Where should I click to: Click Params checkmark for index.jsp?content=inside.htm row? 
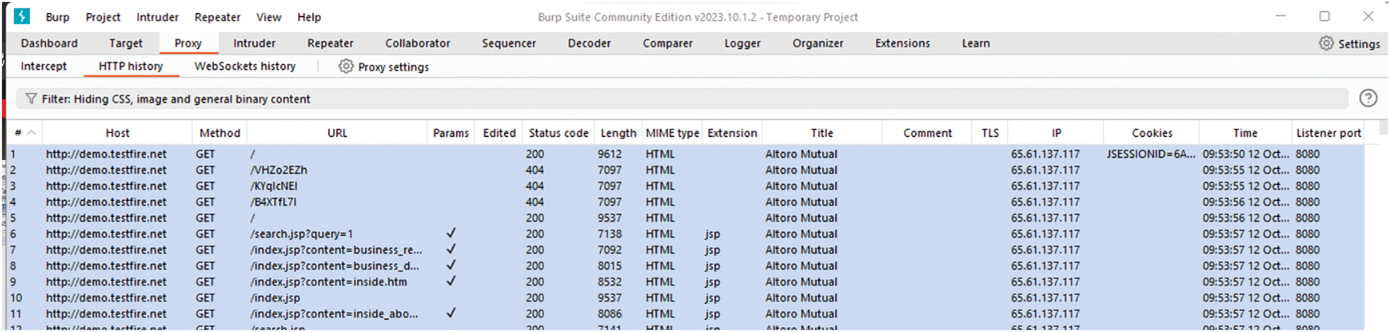click(x=451, y=281)
